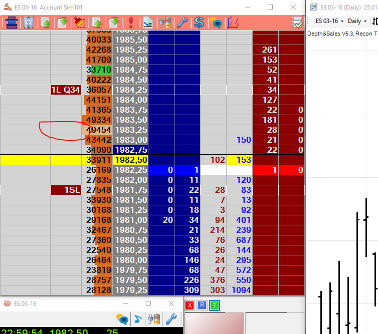Viewport: 378px width, 334px height.
Task: Click the blue music note icon
Action: point(138,319)
